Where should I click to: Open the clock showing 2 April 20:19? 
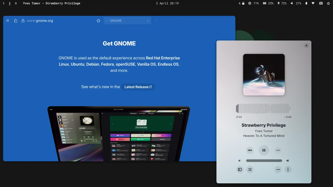[x=167, y=3]
